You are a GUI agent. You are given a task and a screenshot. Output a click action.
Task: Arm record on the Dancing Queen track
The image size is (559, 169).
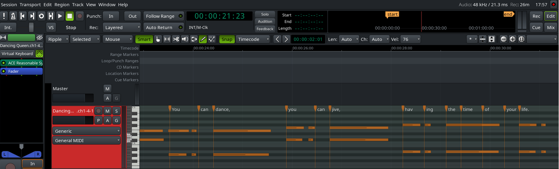(x=98, y=111)
